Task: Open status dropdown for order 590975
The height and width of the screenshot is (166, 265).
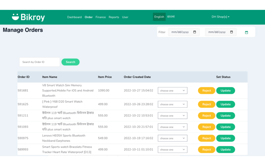Action: pos(173,139)
